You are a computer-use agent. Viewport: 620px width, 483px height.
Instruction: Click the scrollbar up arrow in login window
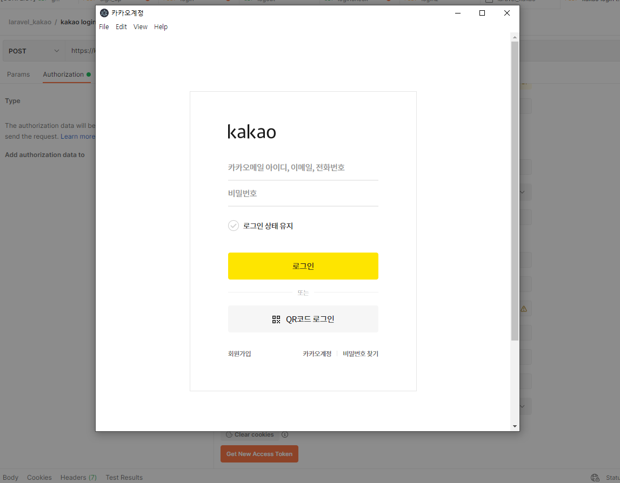coord(515,37)
